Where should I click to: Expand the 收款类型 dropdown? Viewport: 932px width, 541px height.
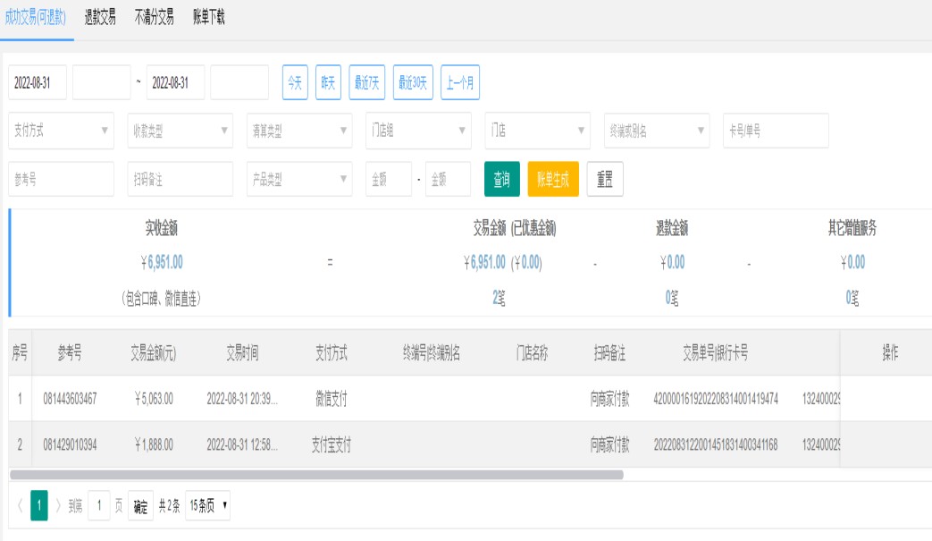coord(180,131)
